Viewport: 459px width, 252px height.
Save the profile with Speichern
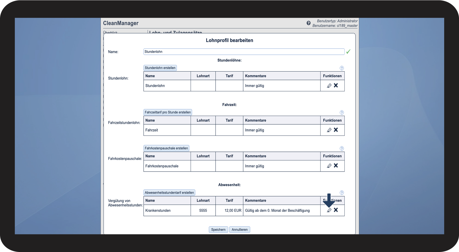pos(218,230)
